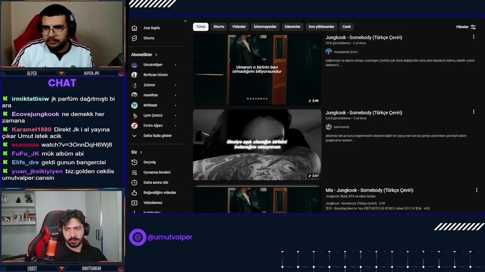Select the manifest channel avatar
This screenshot has height=272, width=485.
[x=134, y=95]
